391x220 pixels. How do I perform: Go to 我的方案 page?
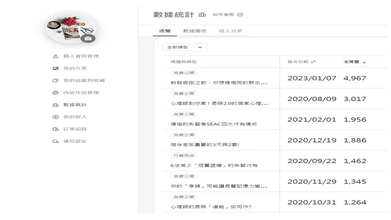coord(75,68)
